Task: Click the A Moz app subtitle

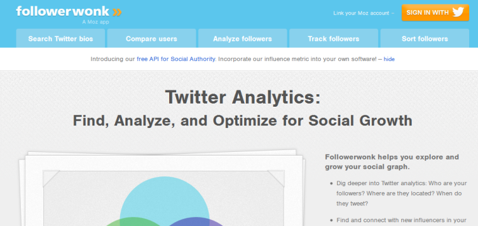Action: tap(96, 22)
